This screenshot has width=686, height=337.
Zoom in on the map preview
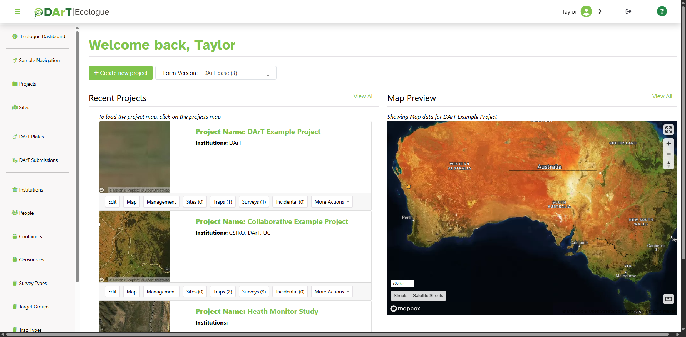point(668,144)
